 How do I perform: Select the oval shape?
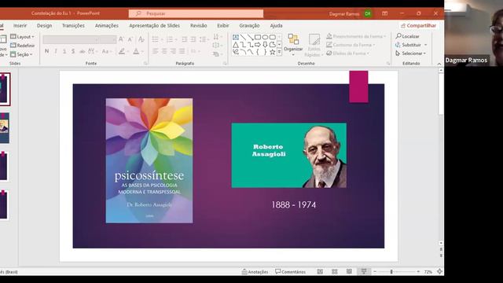click(265, 37)
